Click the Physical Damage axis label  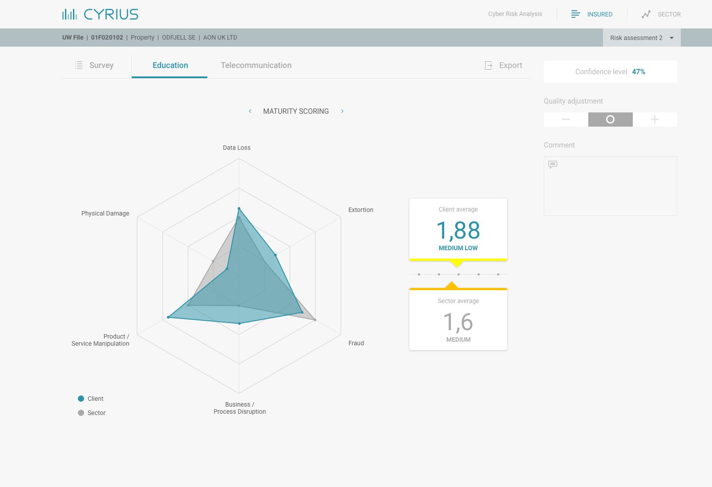tap(105, 213)
